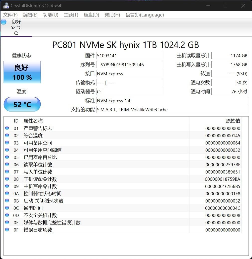Click raw value 0000000000145
This screenshot has height=259, width=252.
click(223, 136)
